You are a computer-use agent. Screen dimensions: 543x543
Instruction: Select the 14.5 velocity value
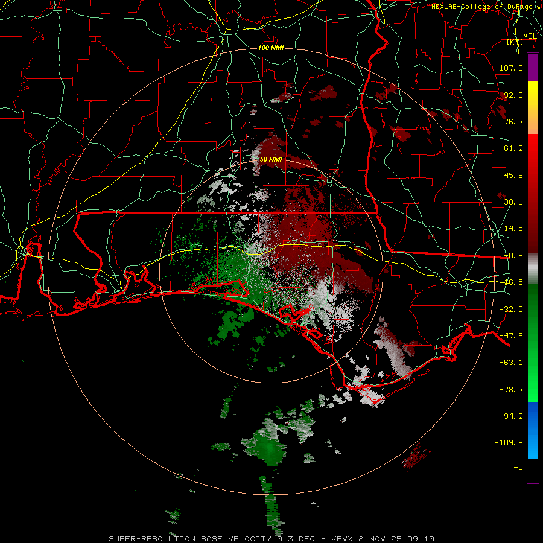point(513,229)
